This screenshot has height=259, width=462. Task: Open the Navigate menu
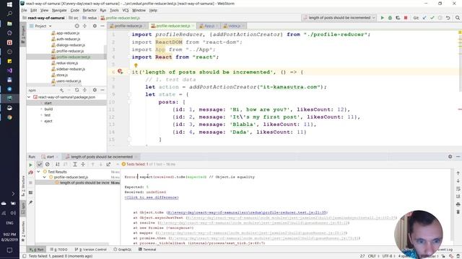(x=59, y=10)
